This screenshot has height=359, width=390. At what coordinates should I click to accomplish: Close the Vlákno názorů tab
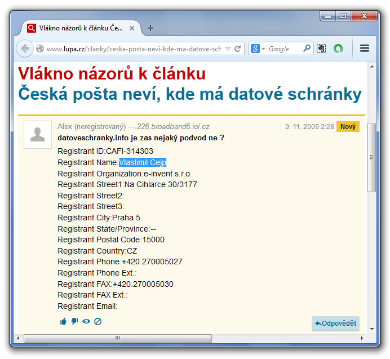(132, 28)
